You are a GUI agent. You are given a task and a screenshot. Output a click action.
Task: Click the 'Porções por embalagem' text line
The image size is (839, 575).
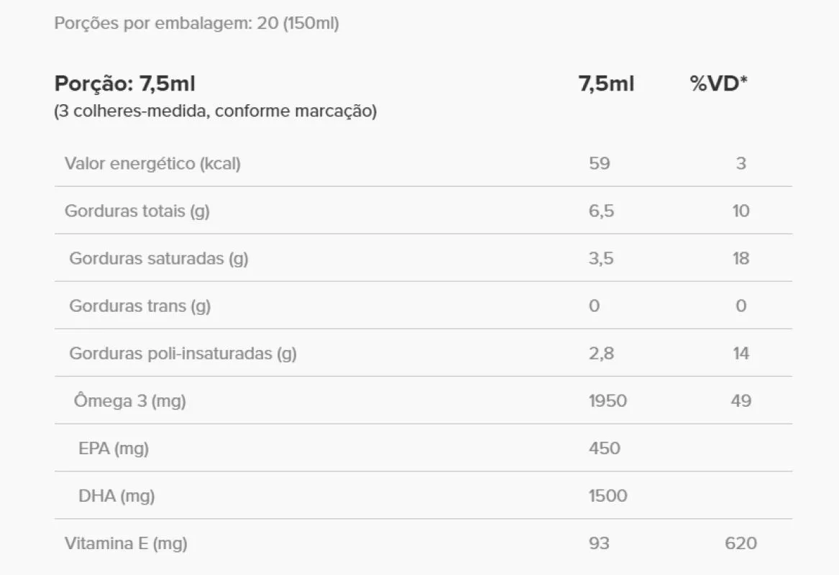click(196, 24)
